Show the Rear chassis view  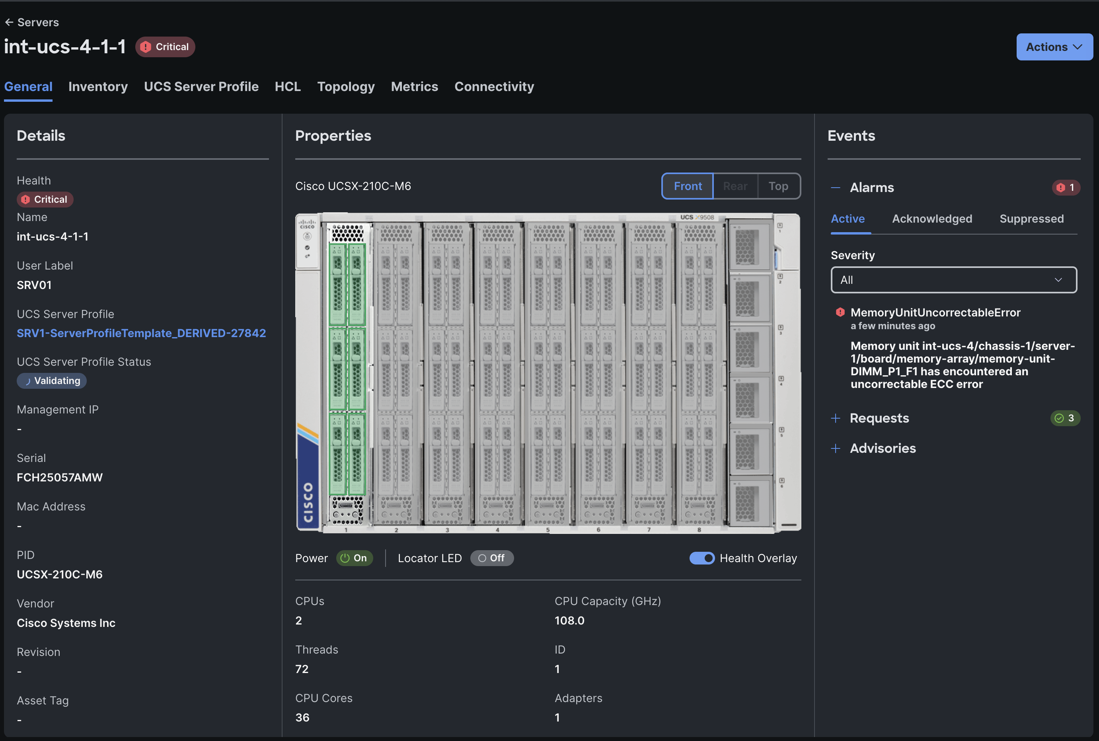pos(735,186)
